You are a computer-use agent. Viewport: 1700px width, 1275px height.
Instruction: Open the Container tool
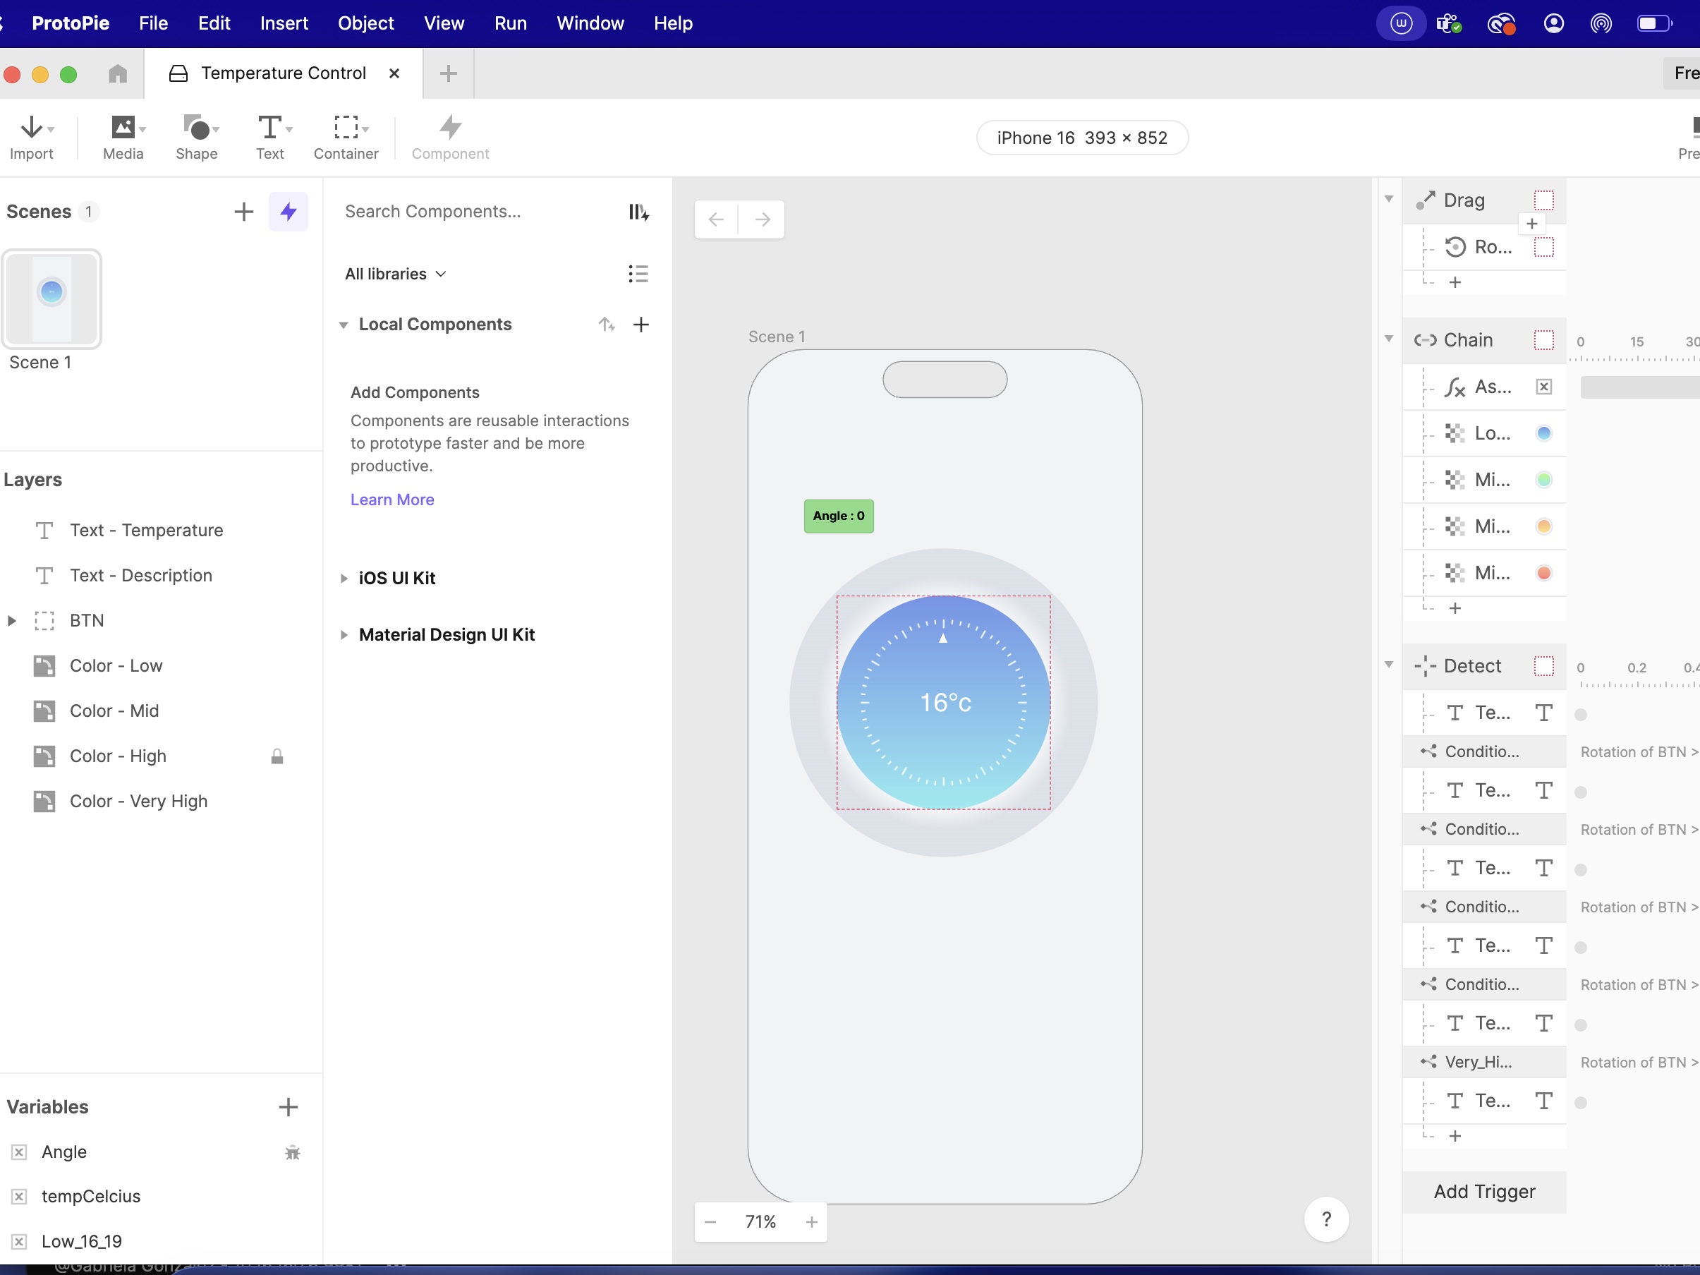point(345,137)
